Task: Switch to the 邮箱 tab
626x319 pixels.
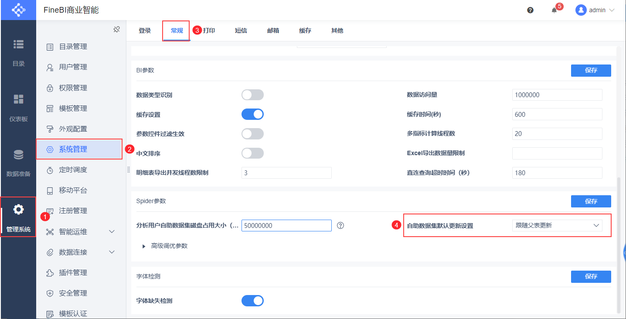Action: pos(273,31)
